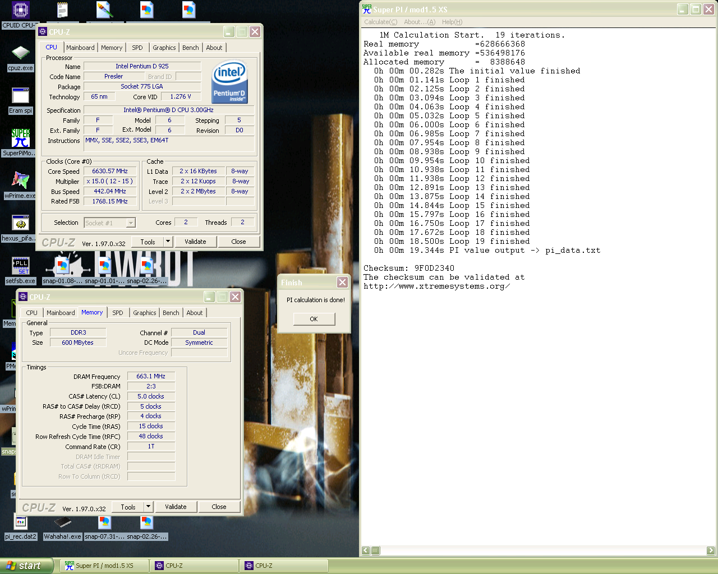Open cpuz.exe desktop icon

click(20, 58)
